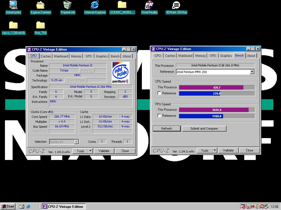Switch to Mainboard tab in left window
281x210 pixels.
[x=61, y=56]
